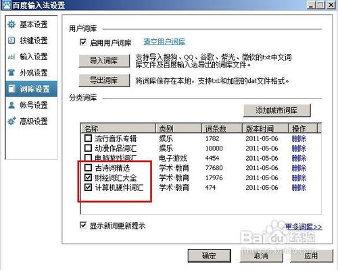The image size is (338, 270).
Task: Click the gear icon beside 基本设置
Action: 11,24
